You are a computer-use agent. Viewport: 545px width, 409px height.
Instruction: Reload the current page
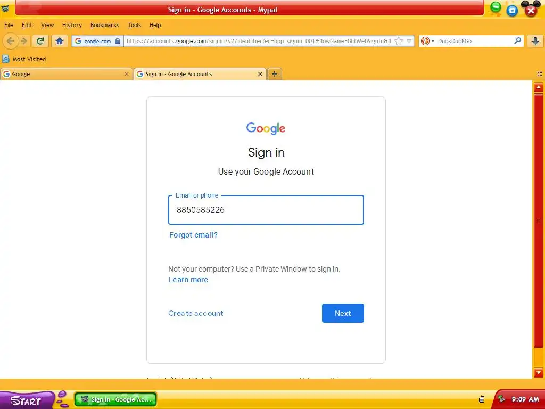click(40, 41)
